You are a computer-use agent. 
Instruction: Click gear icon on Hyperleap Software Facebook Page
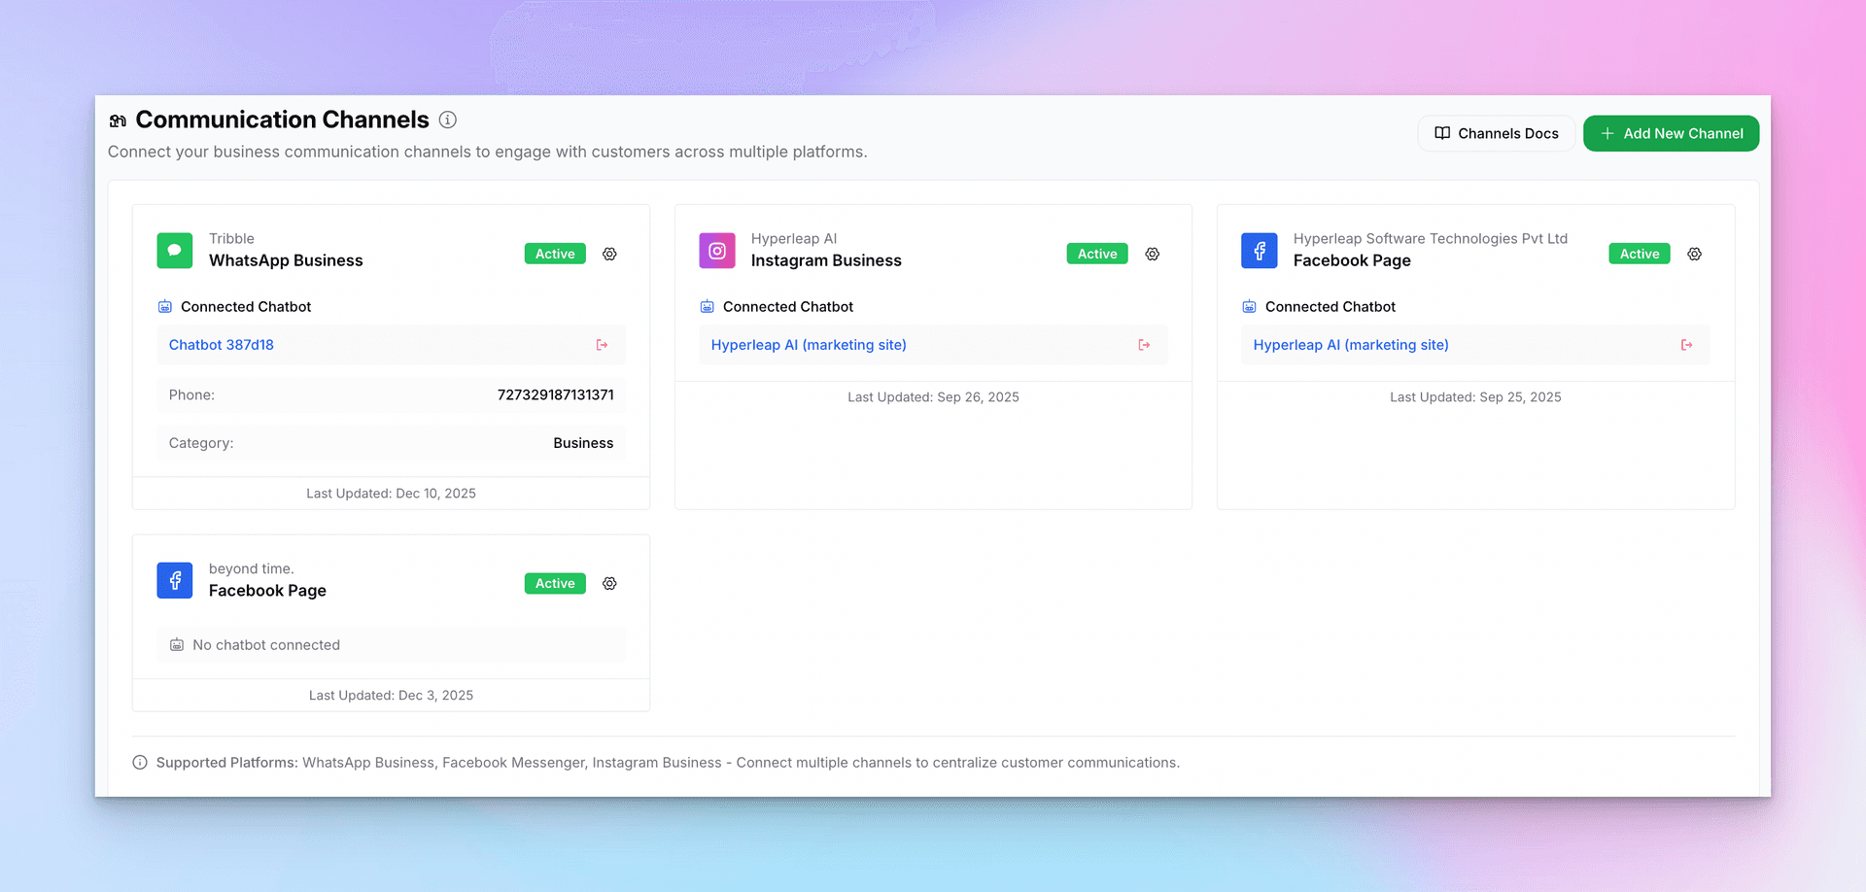point(1694,254)
